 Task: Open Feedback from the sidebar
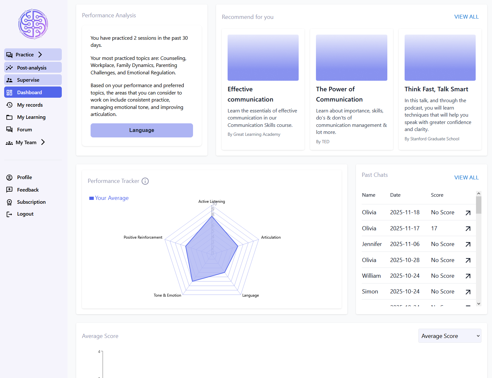28,190
